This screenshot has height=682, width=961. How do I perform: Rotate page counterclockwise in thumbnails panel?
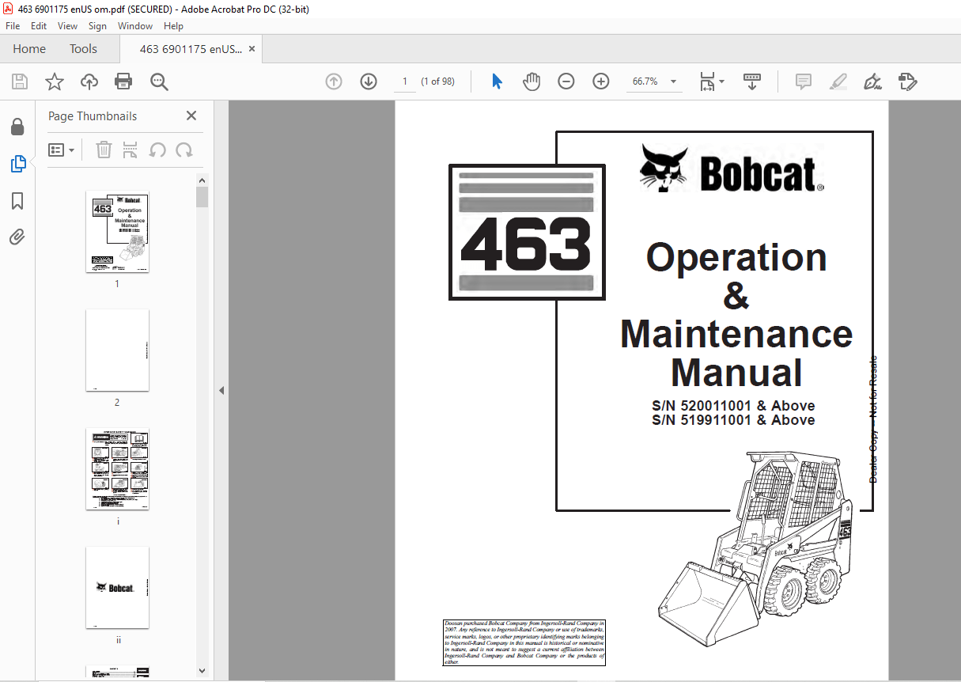click(157, 150)
